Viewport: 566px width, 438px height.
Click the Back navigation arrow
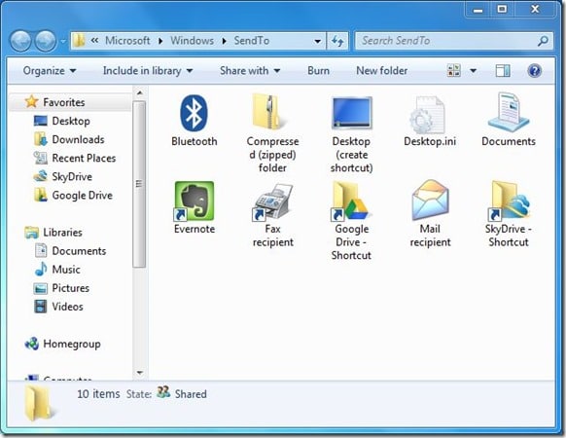point(20,41)
